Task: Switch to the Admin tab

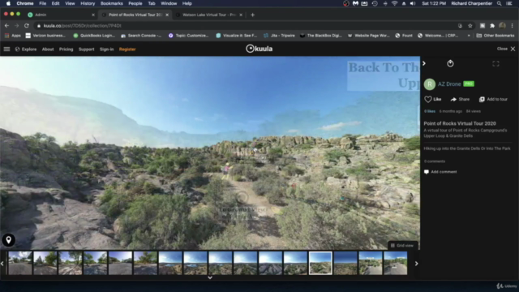Action: point(62,15)
